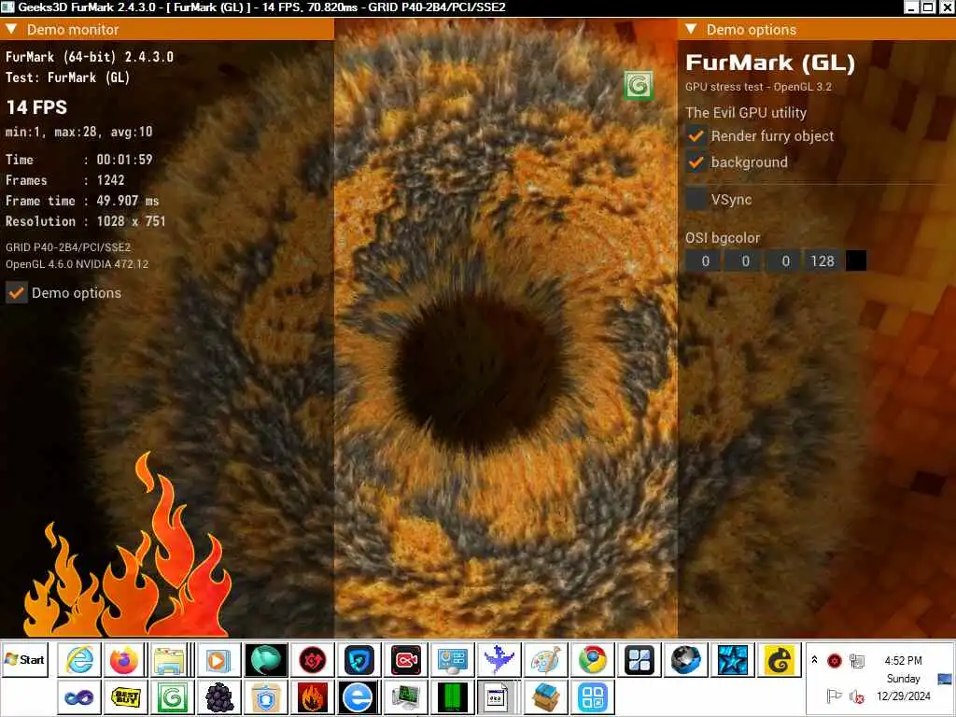Image resolution: width=956 pixels, height=717 pixels.
Task: Open the yellow swirl creature app icon
Action: pyautogui.click(x=780, y=660)
